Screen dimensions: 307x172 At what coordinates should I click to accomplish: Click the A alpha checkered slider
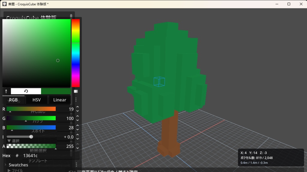(31, 146)
